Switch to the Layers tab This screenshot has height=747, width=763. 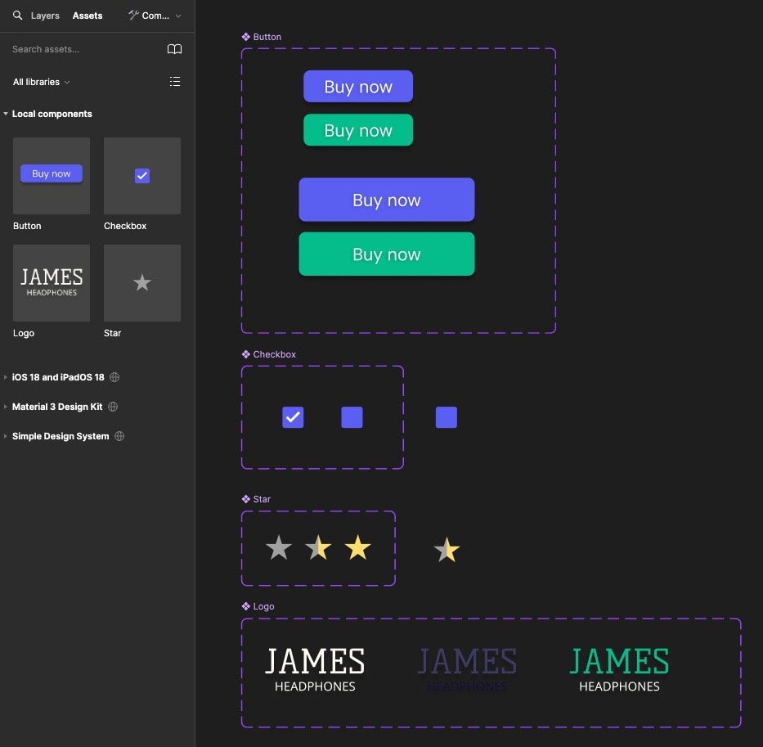pos(45,16)
